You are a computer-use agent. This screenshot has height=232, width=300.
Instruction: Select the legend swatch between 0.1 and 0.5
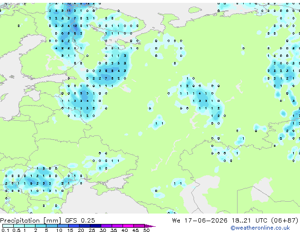pos(8,226)
